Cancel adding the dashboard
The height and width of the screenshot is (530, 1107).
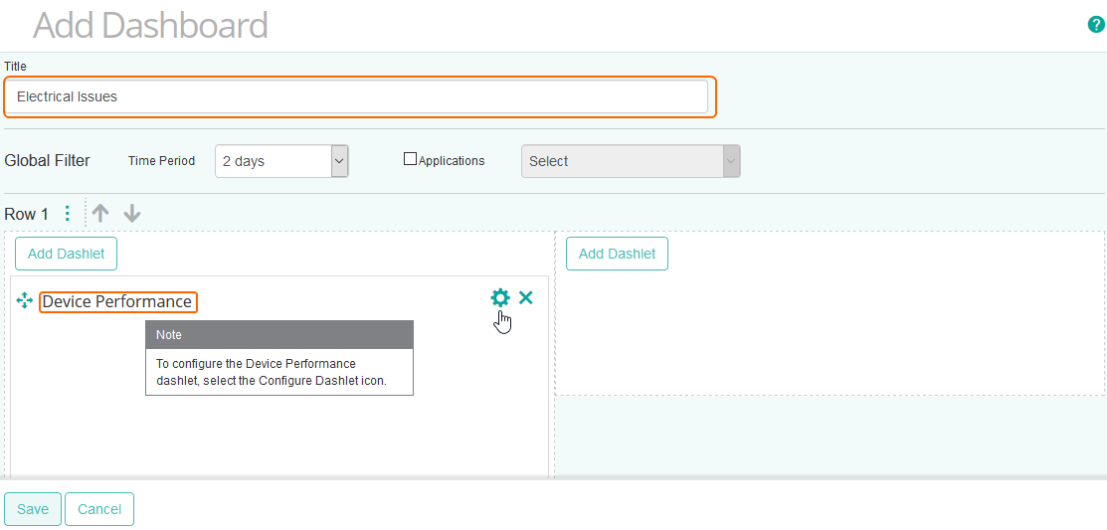(x=98, y=509)
